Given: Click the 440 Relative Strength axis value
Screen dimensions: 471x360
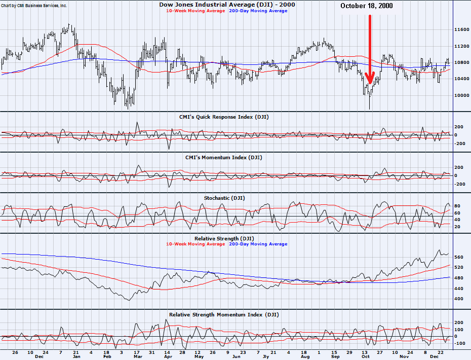Looking at the screenshot, I should point(459,289).
